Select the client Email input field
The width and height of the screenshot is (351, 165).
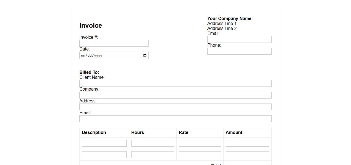[175, 119]
